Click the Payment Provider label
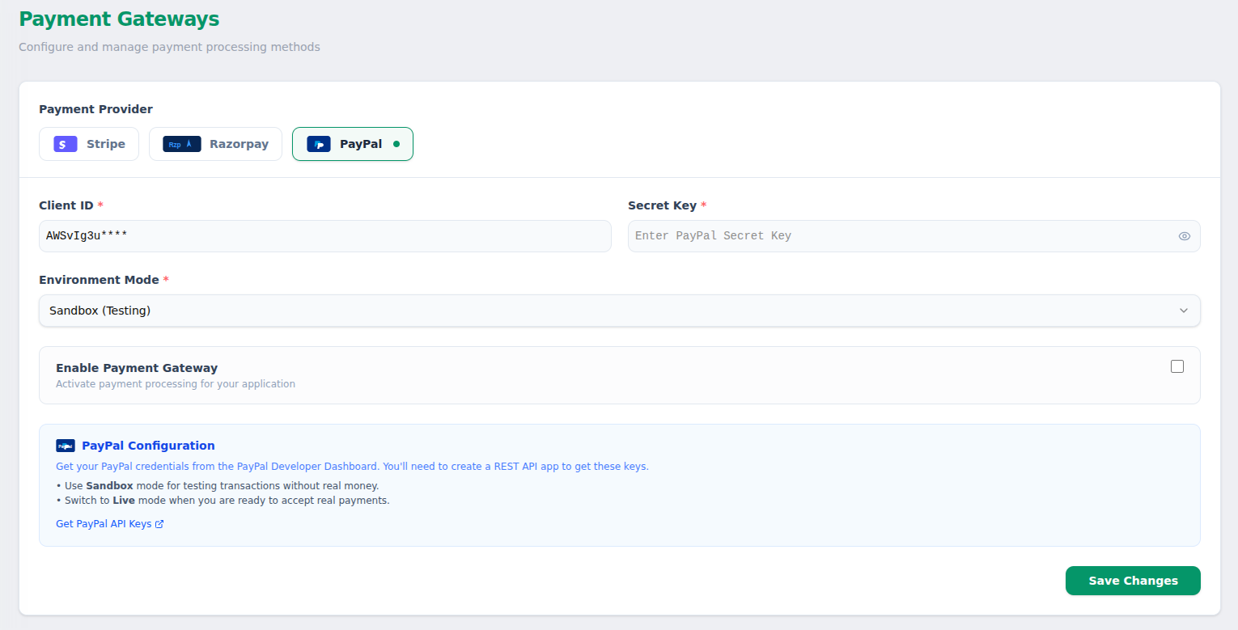Screen dimensions: 1238x630 (x=95, y=109)
